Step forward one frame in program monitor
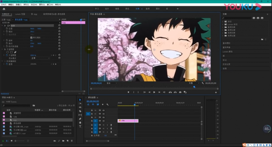This screenshot has width=272, height=147. pos(159,92)
